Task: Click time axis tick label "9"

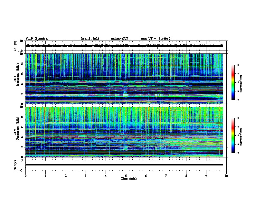Action: pos(206,176)
